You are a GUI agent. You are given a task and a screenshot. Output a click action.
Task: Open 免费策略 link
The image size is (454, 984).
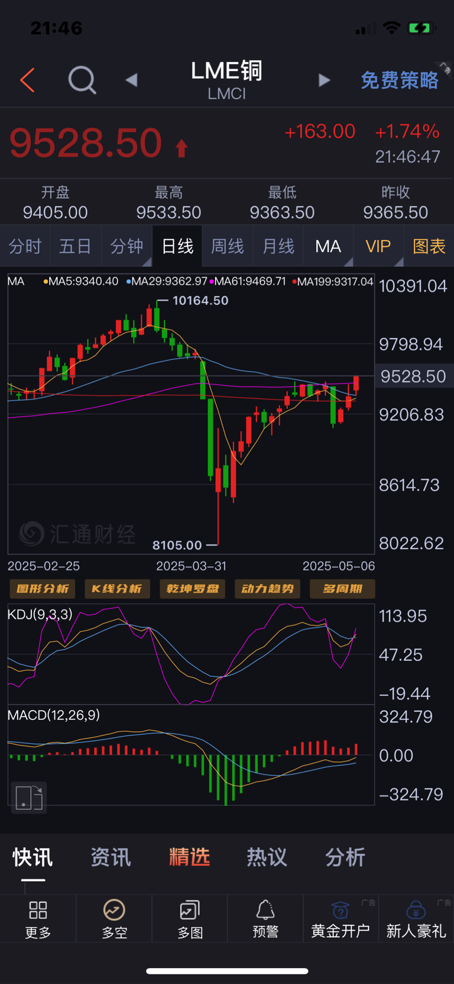tap(400, 80)
